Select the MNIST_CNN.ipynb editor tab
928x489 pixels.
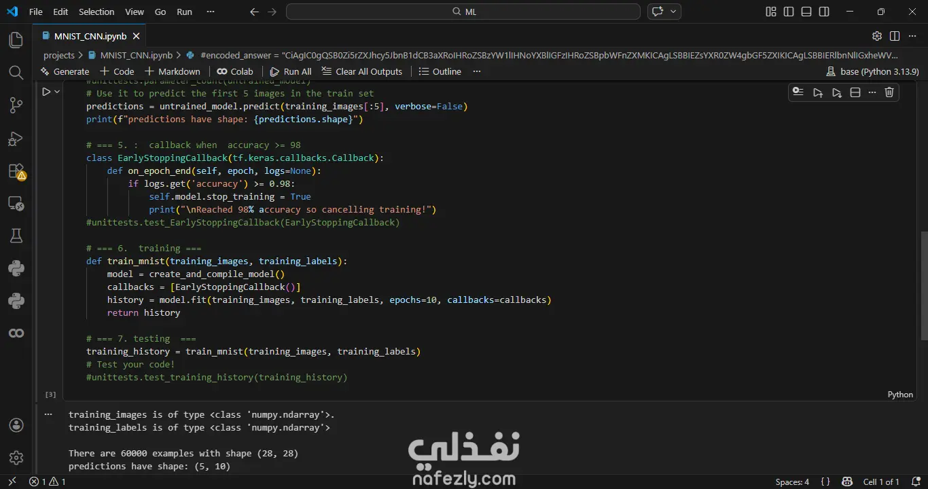coord(90,36)
